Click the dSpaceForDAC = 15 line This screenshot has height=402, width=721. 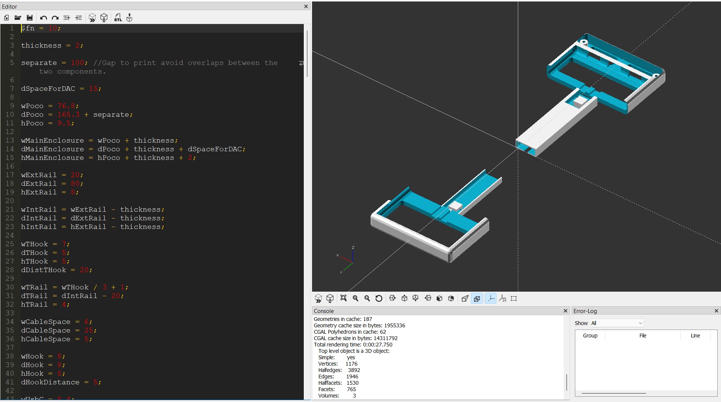tap(61, 89)
